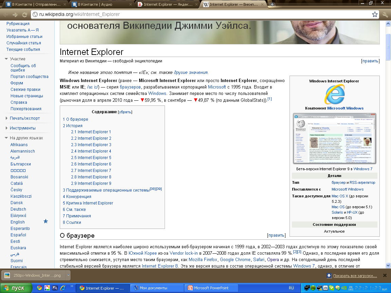Click the 'Пожертвования' sidebar link
This screenshot has width=391, height=293.
[x=26, y=109]
